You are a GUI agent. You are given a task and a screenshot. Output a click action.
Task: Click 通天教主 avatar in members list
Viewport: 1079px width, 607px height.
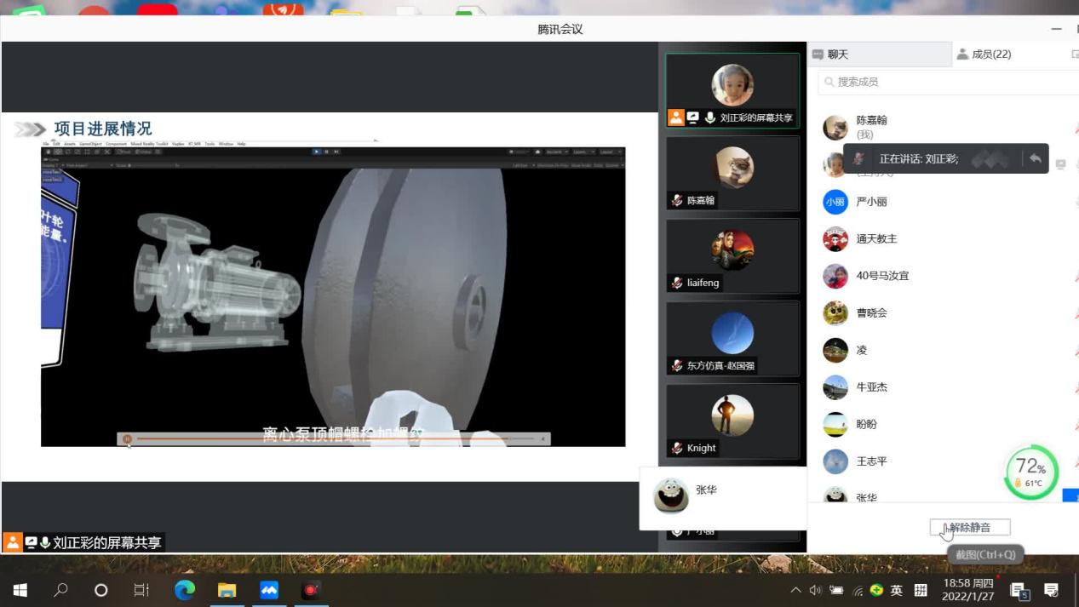tap(835, 239)
